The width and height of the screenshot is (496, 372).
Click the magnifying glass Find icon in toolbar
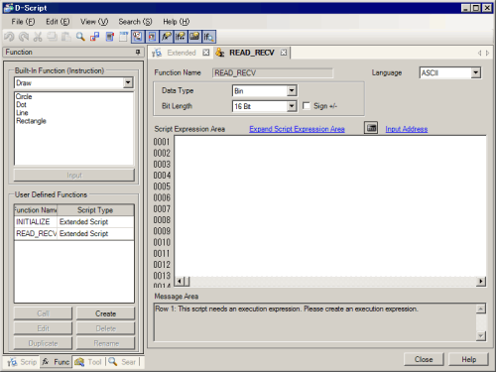[x=80, y=37]
